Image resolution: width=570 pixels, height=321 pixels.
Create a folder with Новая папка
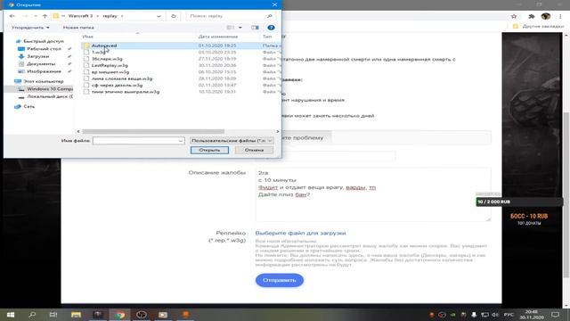tap(78, 28)
